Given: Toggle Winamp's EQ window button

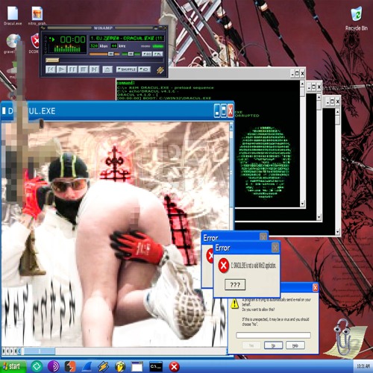Looking at the screenshot, I should pos(147,54).
